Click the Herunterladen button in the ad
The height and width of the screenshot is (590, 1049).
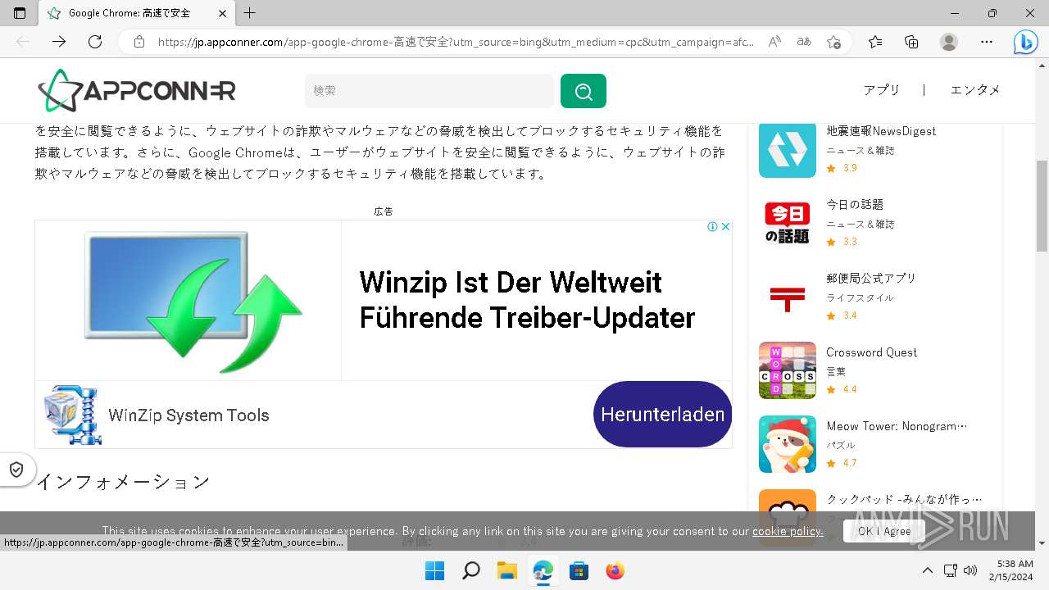tap(662, 415)
